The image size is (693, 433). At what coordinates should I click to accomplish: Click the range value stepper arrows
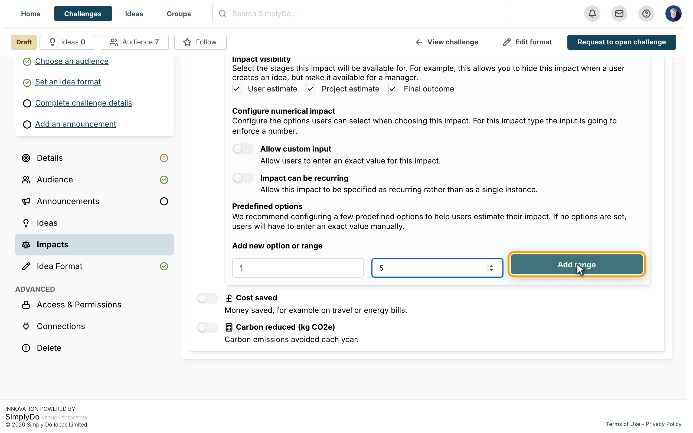pyautogui.click(x=491, y=268)
